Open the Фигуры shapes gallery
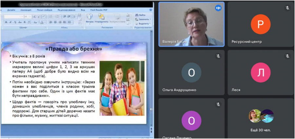Image resolution: width=295 pixels, height=139 pixels. 90,19
